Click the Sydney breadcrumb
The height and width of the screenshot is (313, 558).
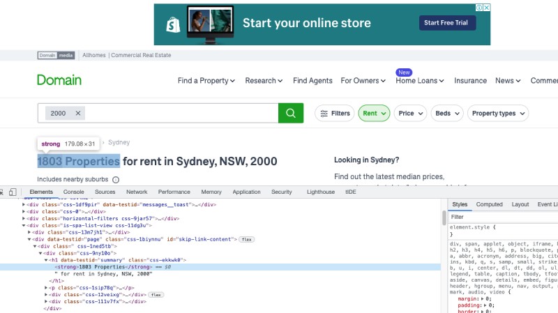[x=119, y=142]
